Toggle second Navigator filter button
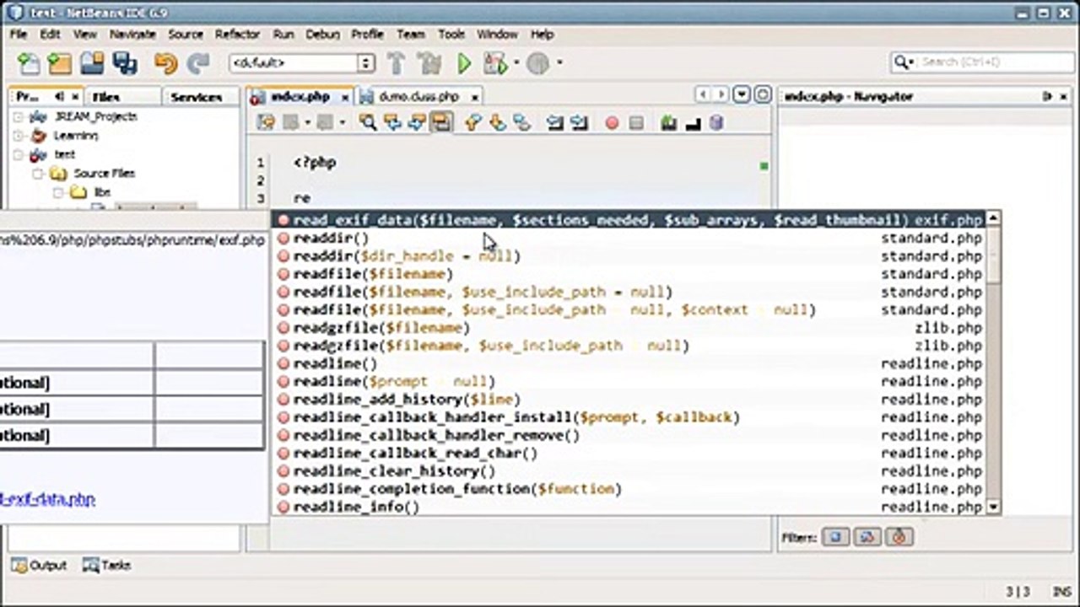1080x607 pixels. coord(867,537)
